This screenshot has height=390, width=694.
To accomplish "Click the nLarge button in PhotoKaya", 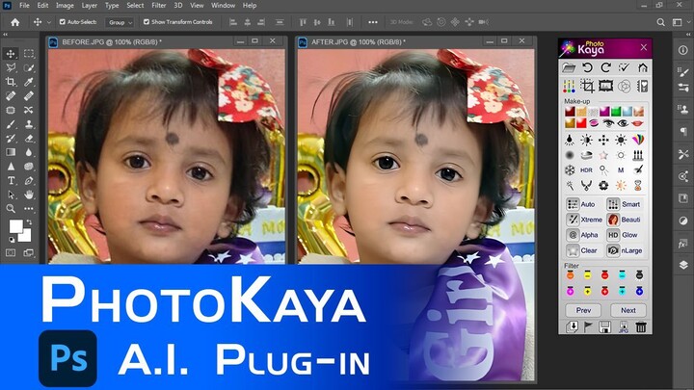I will [625, 250].
